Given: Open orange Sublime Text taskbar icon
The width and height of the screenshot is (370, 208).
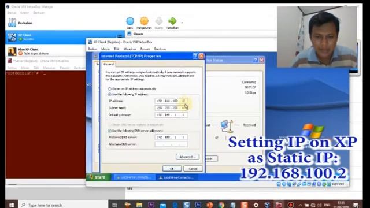Looking at the screenshot, I should pyautogui.click(x=244, y=205).
